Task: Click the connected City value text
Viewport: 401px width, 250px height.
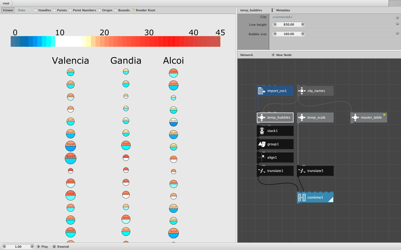Action: point(282,17)
